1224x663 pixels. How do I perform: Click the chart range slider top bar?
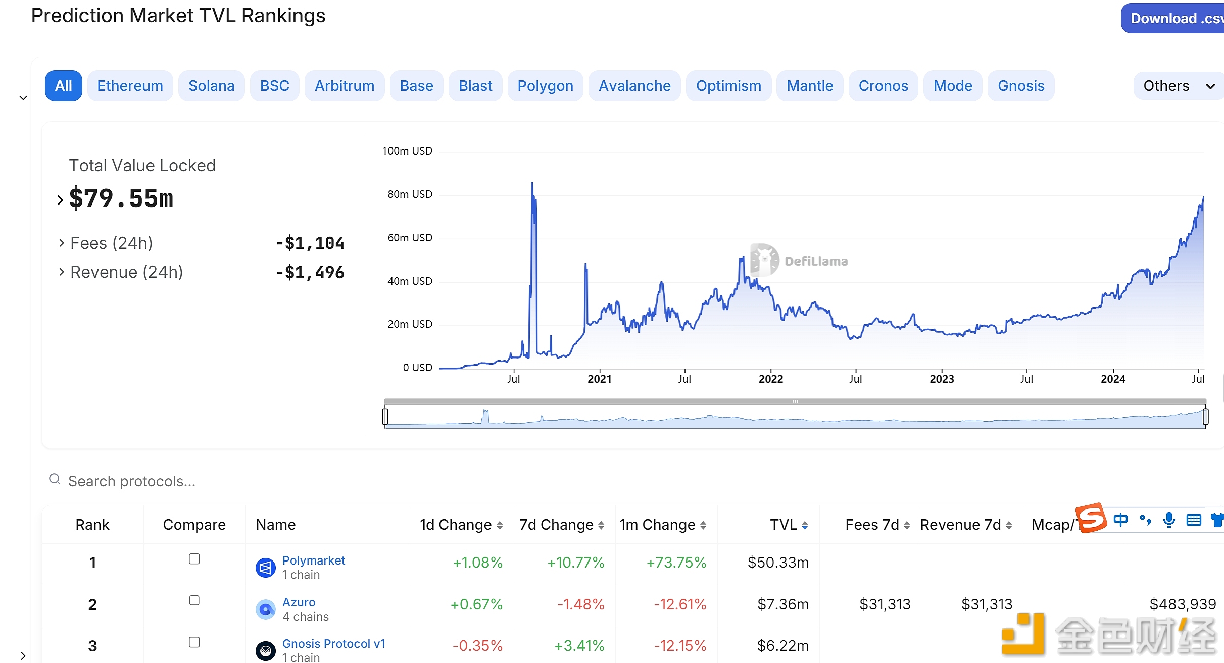click(x=795, y=401)
